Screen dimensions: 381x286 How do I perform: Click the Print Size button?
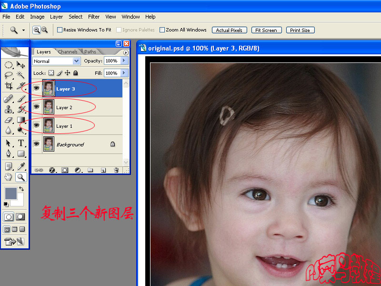pyautogui.click(x=301, y=30)
